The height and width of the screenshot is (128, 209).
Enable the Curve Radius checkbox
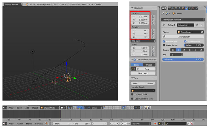point(164,45)
